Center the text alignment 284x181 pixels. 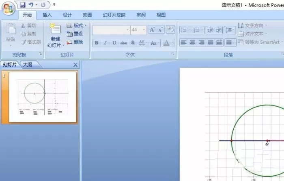tap(192, 42)
